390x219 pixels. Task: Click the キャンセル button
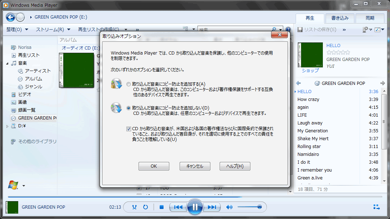195,166
